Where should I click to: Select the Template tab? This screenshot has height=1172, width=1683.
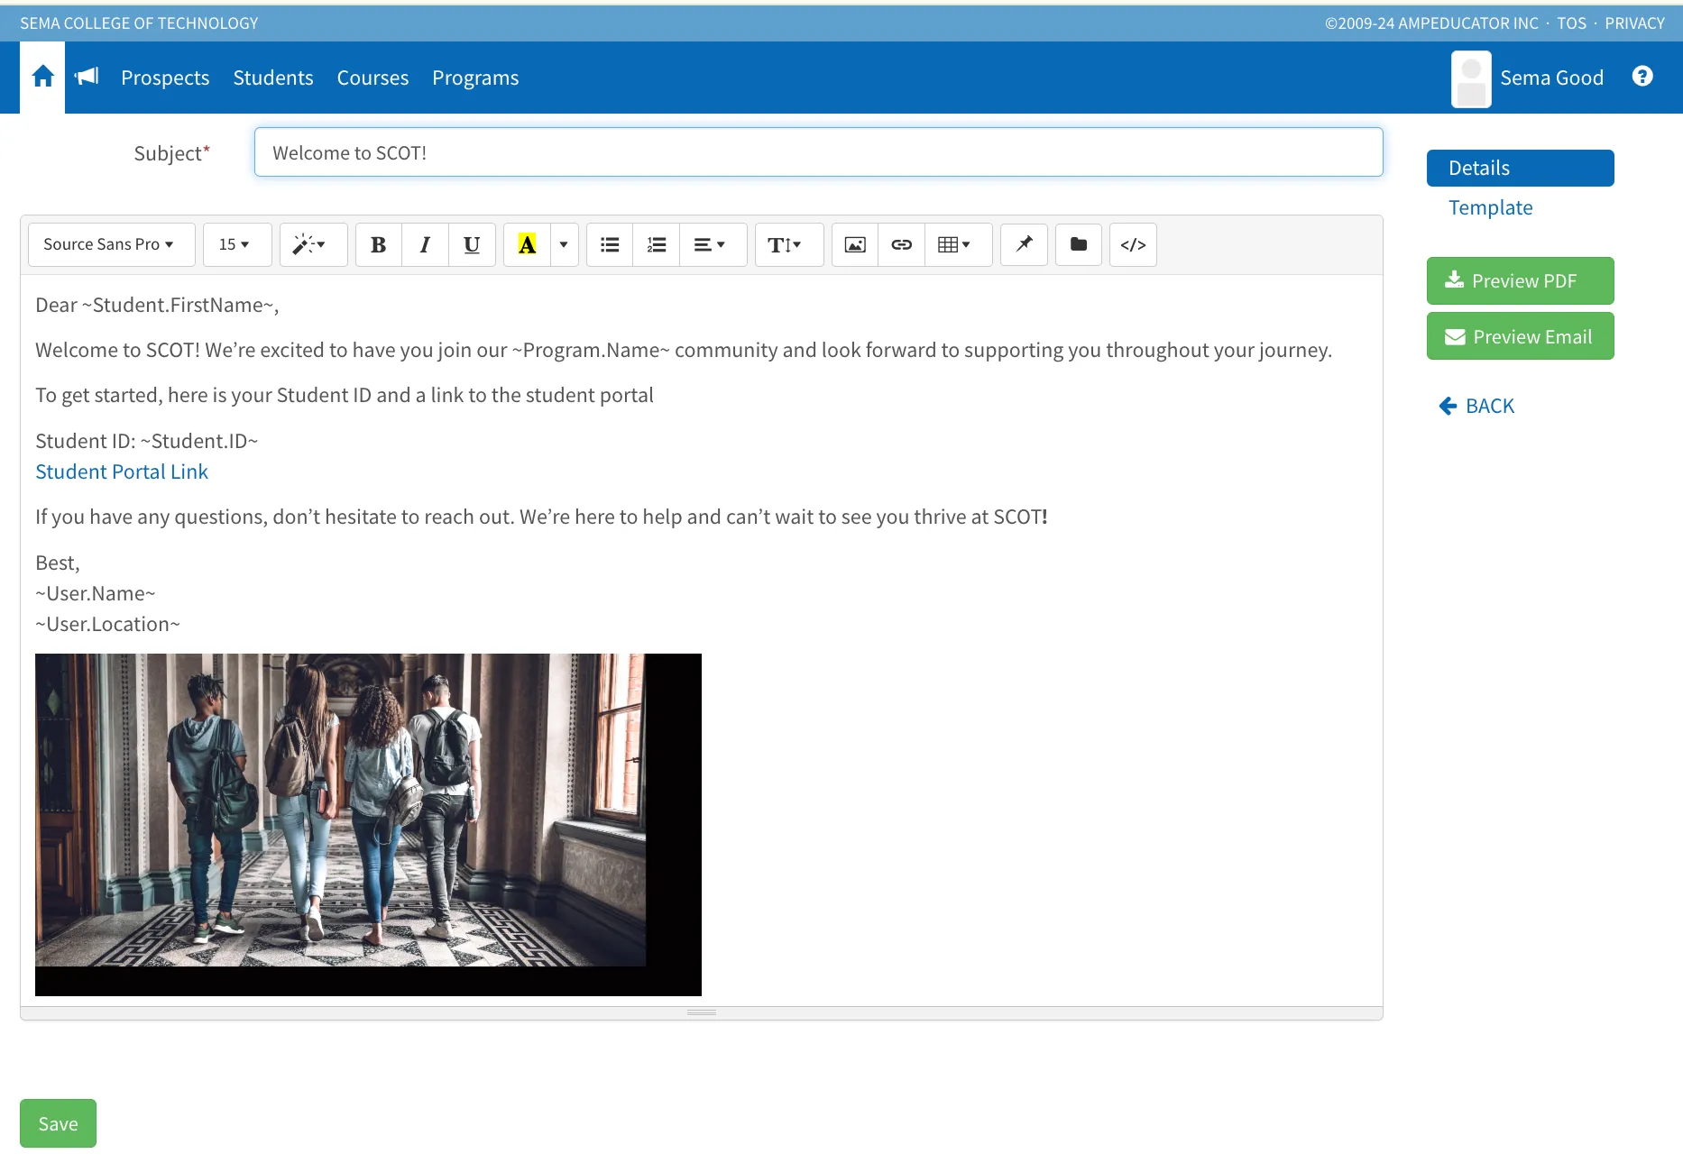pos(1490,207)
